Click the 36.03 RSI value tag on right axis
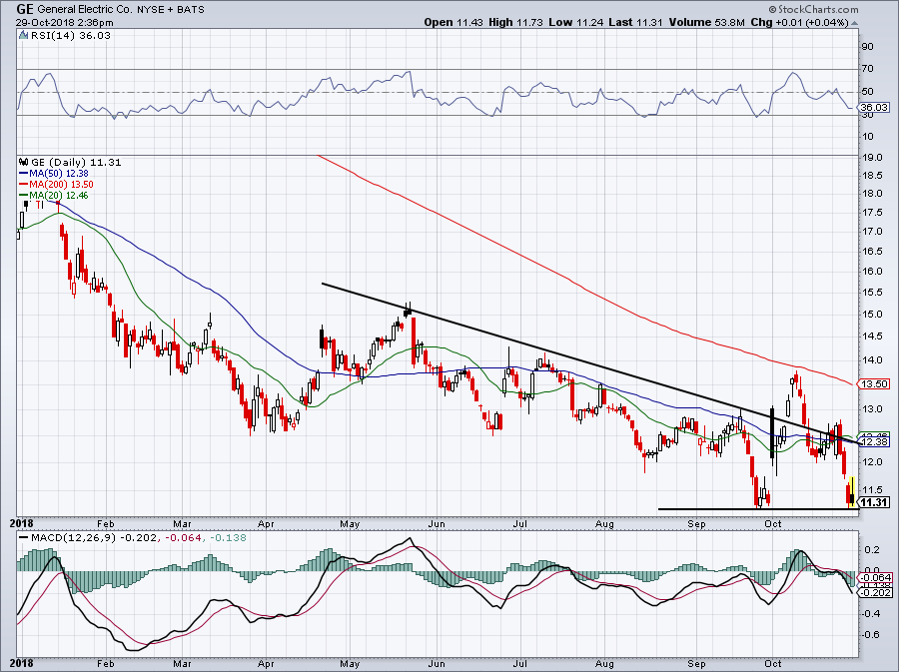The image size is (899, 672). click(x=874, y=107)
